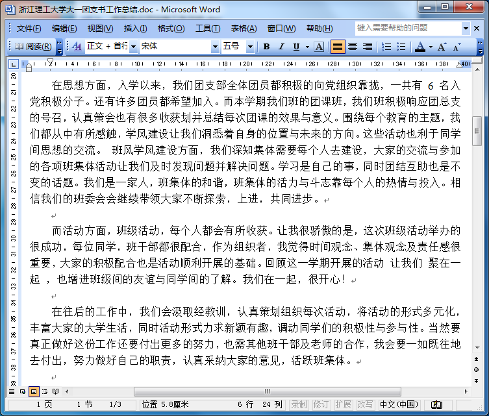Viewport: 489px width, 416px height.
Task: Toggle 改写 overtype mode in status bar
Action: pos(365,405)
